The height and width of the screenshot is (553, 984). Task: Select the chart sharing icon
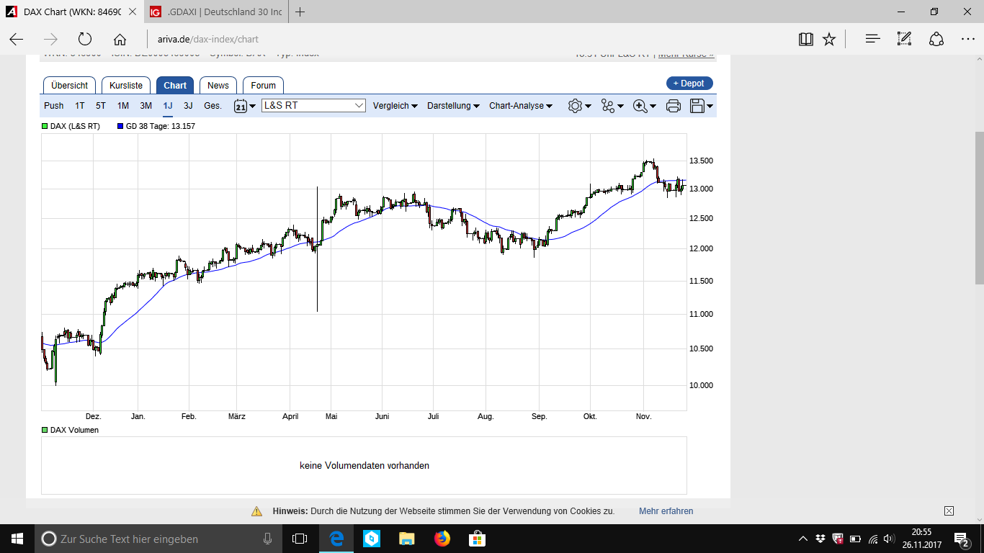pyautogui.click(x=609, y=105)
